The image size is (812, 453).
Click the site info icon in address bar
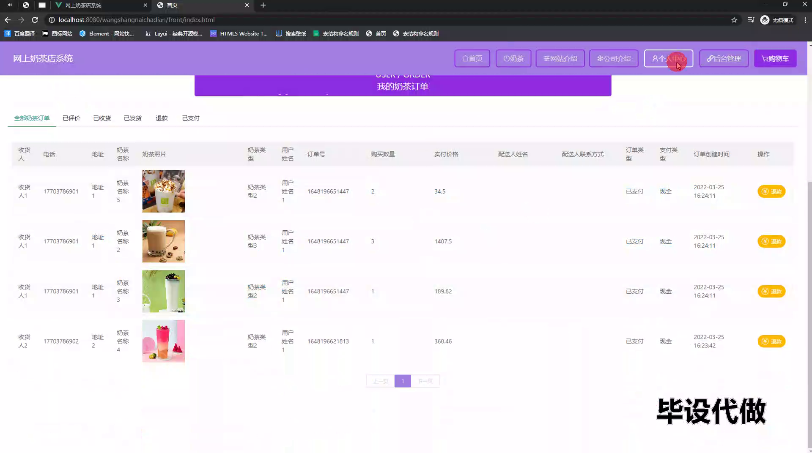point(52,20)
